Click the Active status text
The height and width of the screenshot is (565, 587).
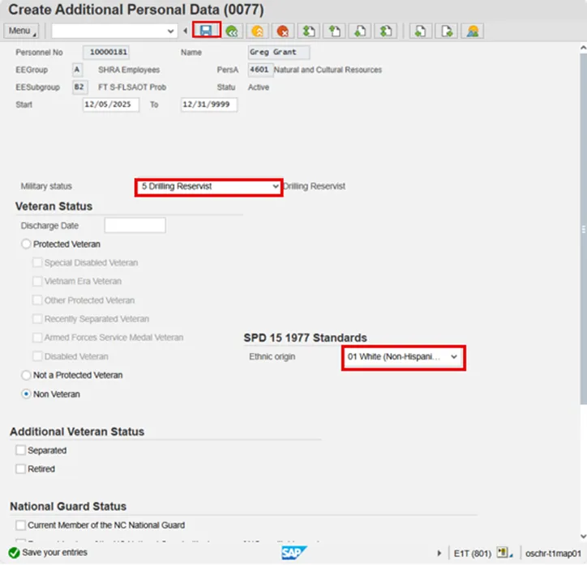(259, 87)
